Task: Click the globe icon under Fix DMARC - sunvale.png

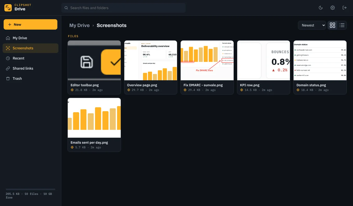Action: (185, 90)
